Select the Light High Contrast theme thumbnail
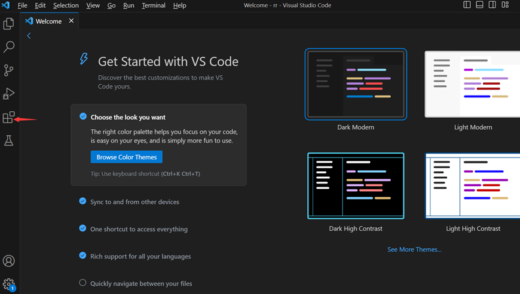 [x=473, y=186]
